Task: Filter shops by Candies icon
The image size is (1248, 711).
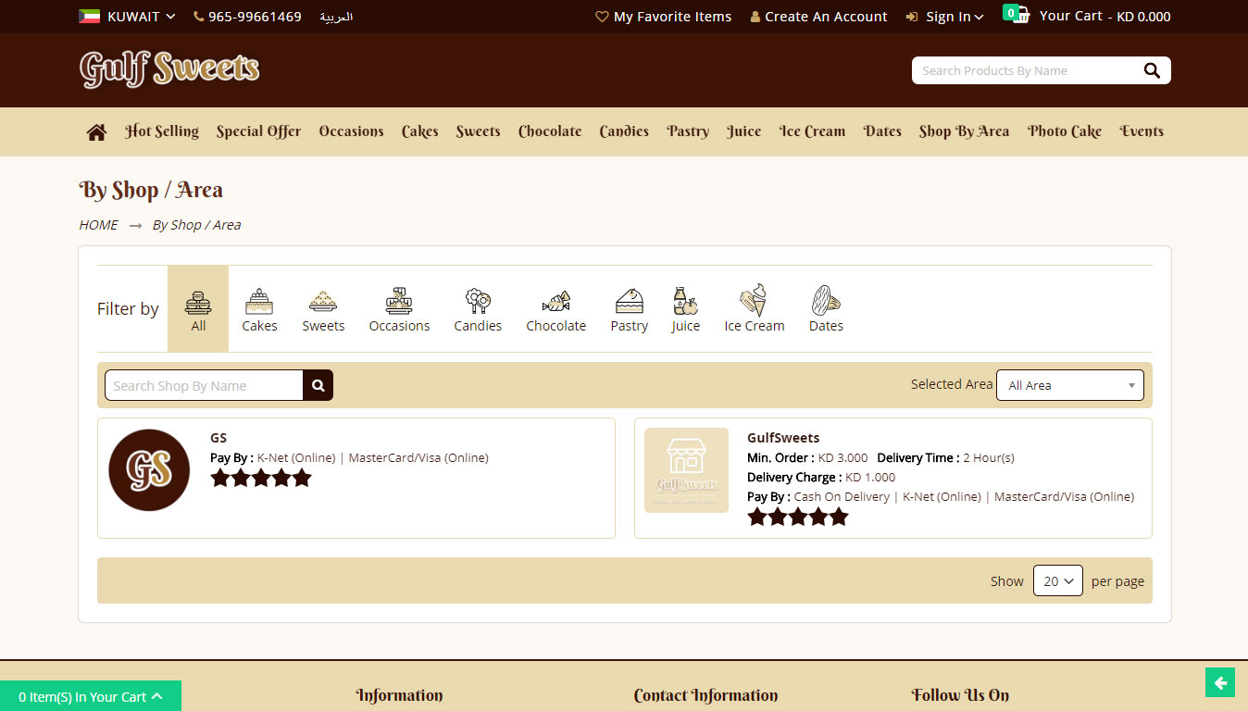Action: pos(478,302)
